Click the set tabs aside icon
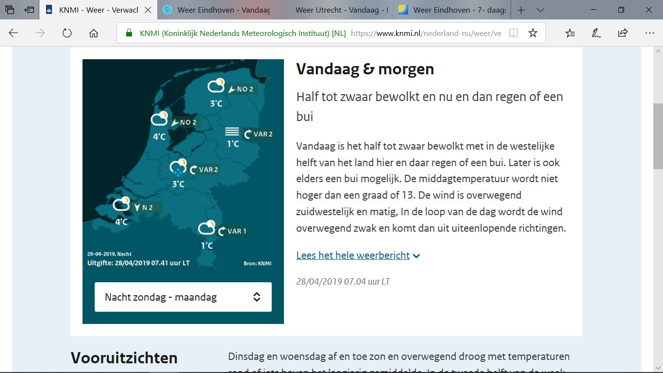The image size is (663, 373). 30,10
